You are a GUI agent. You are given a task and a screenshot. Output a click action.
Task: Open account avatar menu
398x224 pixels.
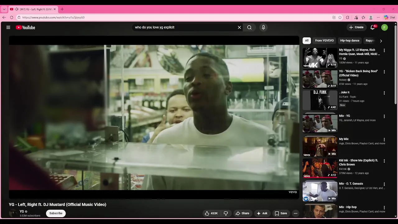point(385,27)
